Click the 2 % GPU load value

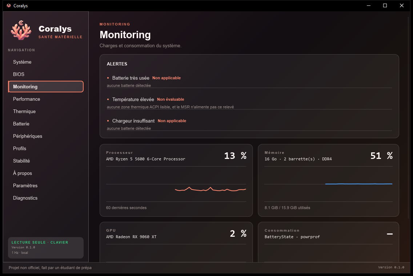[238, 233]
